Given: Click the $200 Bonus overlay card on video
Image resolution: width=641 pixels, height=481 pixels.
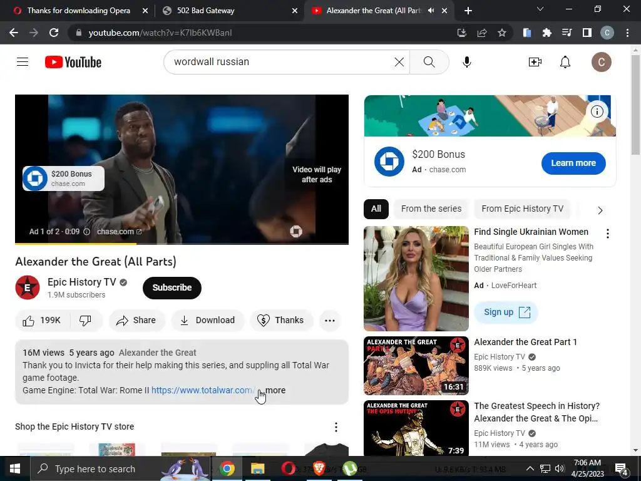Looking at the screenshot, I should [63, 178].
